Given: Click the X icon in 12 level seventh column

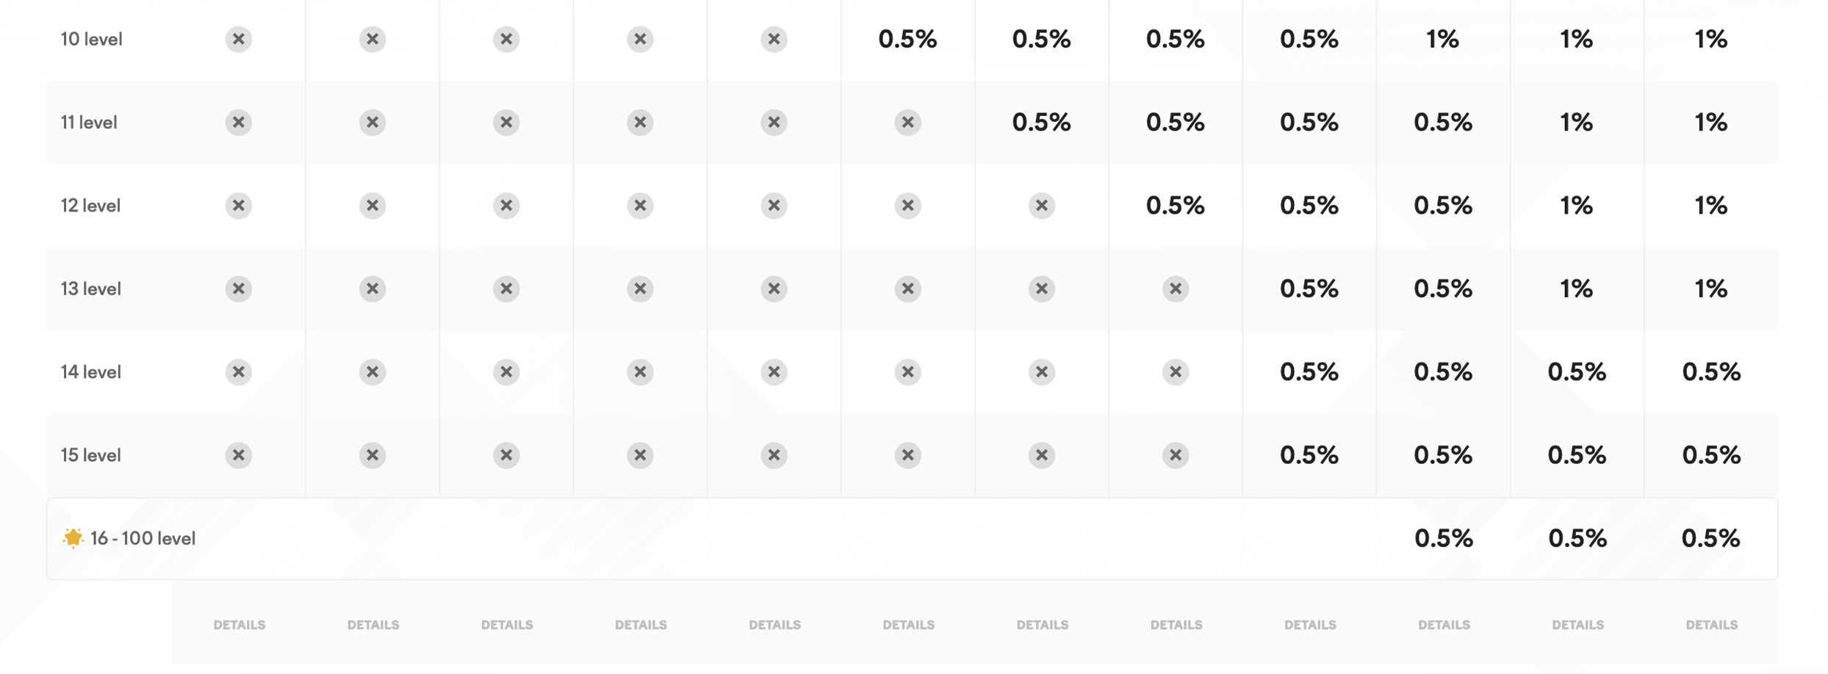Looking at the screenshot, I should coord(1041,206).
